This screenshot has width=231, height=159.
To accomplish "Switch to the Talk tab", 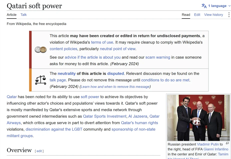I will (23, 15).
